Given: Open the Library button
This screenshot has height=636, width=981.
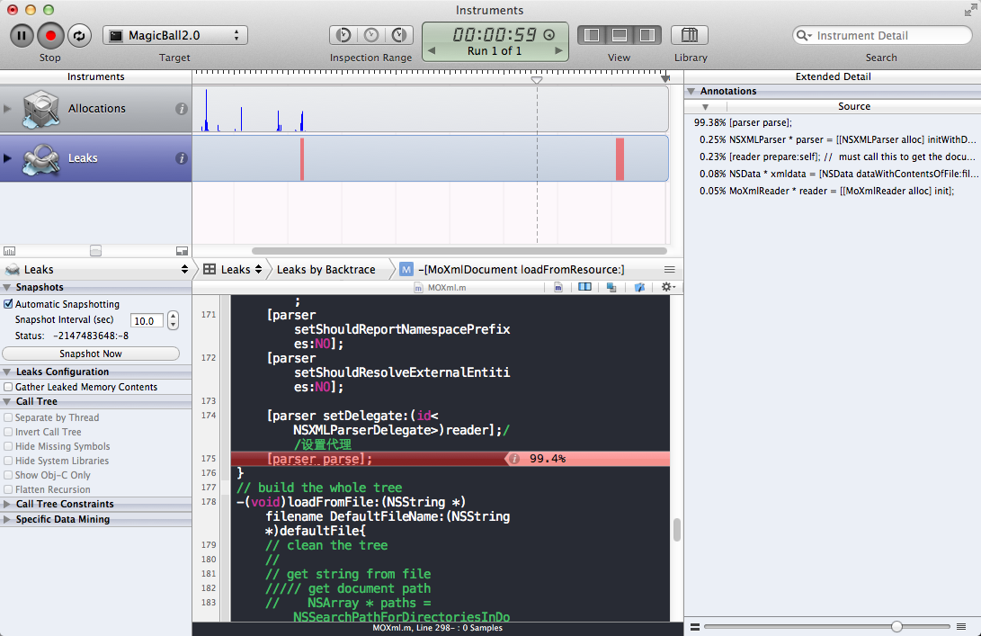Looking at the screenshot, I should pos(690,35).
